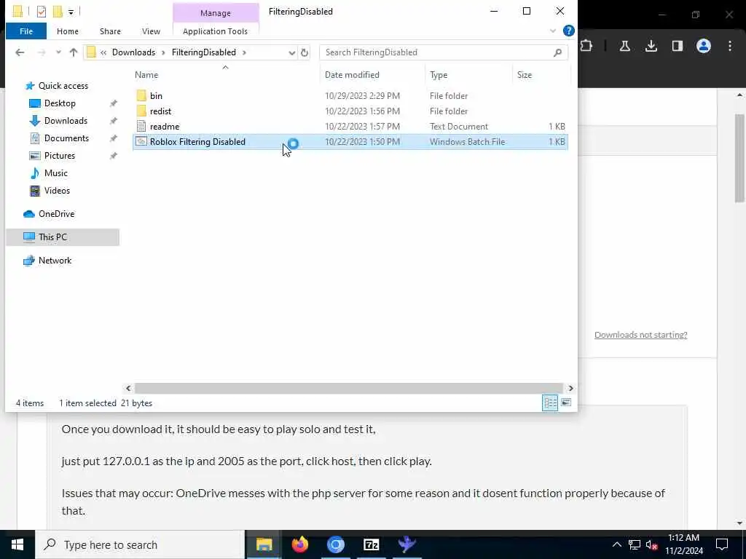Screen dimensions: 746x559
Task: Open the notification center icon
Action: click(x=722, y=544)
